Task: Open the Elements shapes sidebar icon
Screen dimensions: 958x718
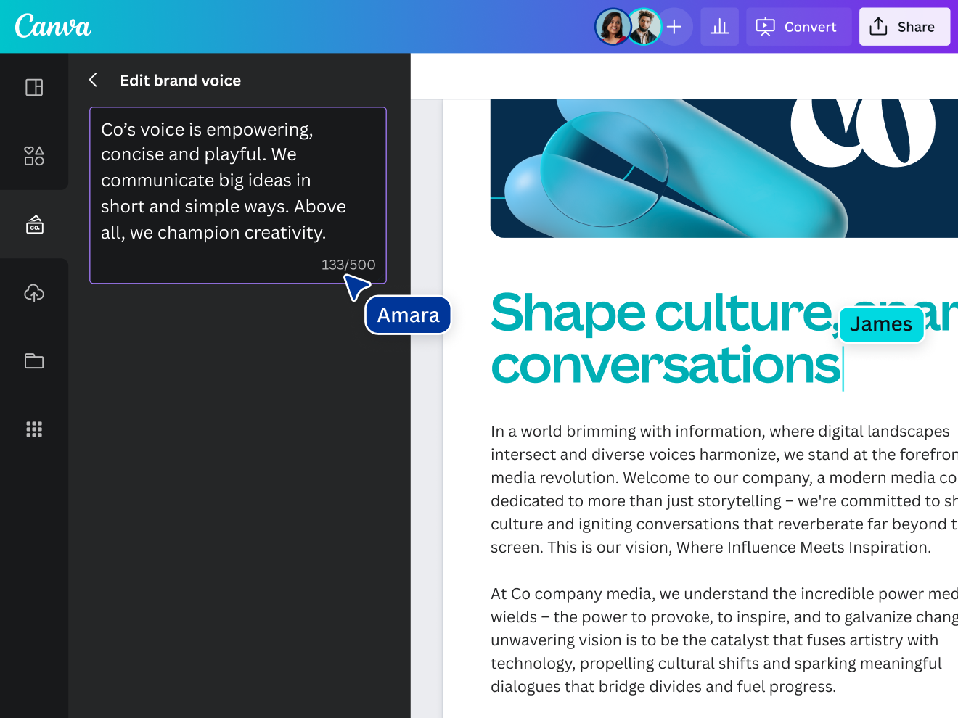Action: pos(34,156)
